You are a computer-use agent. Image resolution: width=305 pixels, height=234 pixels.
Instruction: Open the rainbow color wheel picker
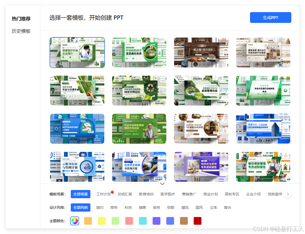(74, 221)
